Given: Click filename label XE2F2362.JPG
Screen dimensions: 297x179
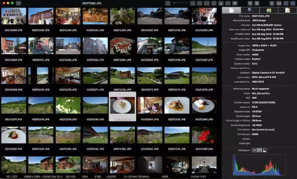Looking at the screenshot, I should [68, 60].
